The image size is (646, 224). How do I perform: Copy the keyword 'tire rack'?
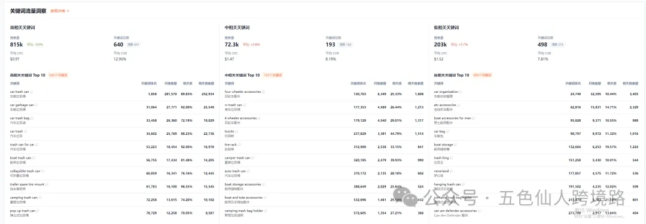tap(239, 144)
